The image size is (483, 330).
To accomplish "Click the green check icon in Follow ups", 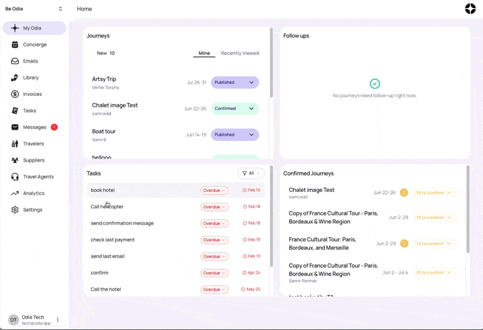I will click(374, 84).
